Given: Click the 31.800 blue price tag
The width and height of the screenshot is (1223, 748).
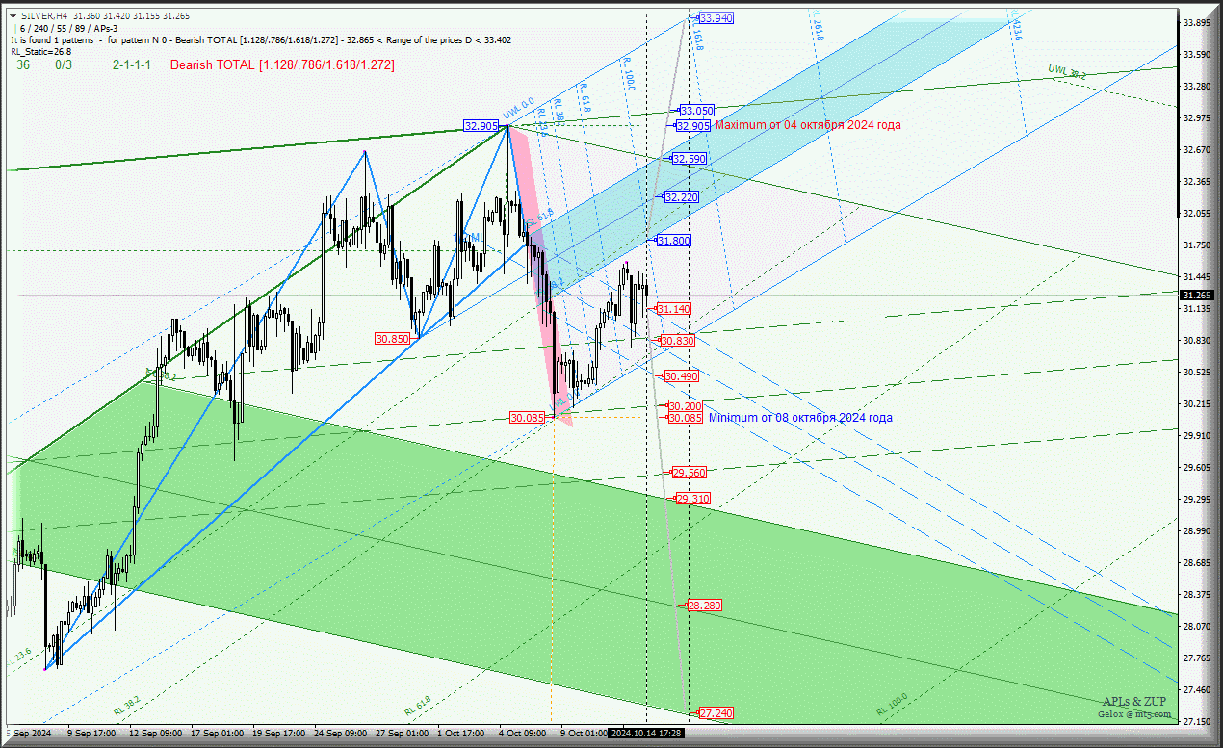Looking at the screenshot, I should coord(673,241).
